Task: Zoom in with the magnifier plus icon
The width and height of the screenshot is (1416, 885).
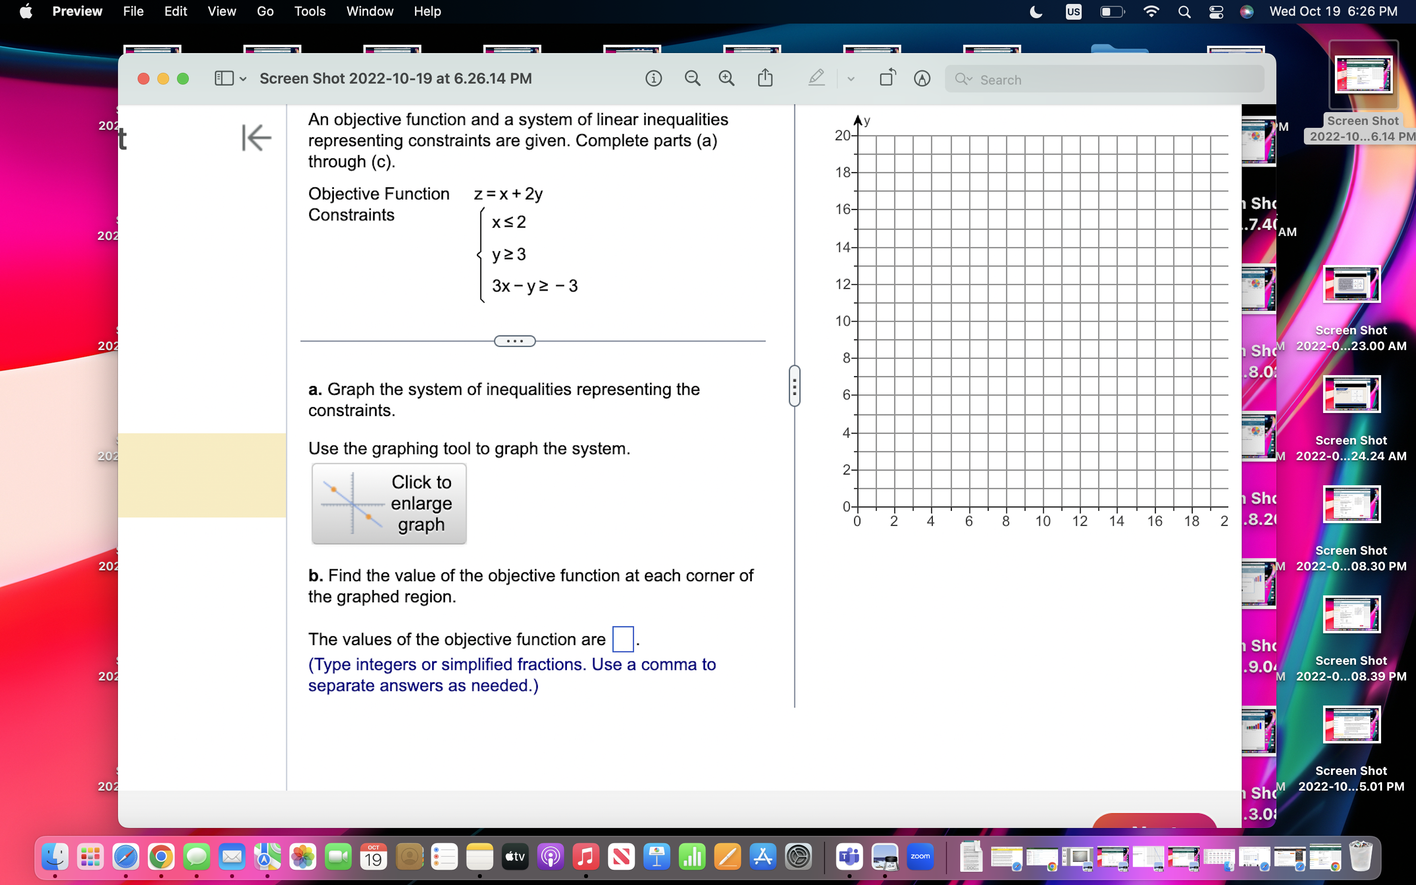Action: [726, 79]
